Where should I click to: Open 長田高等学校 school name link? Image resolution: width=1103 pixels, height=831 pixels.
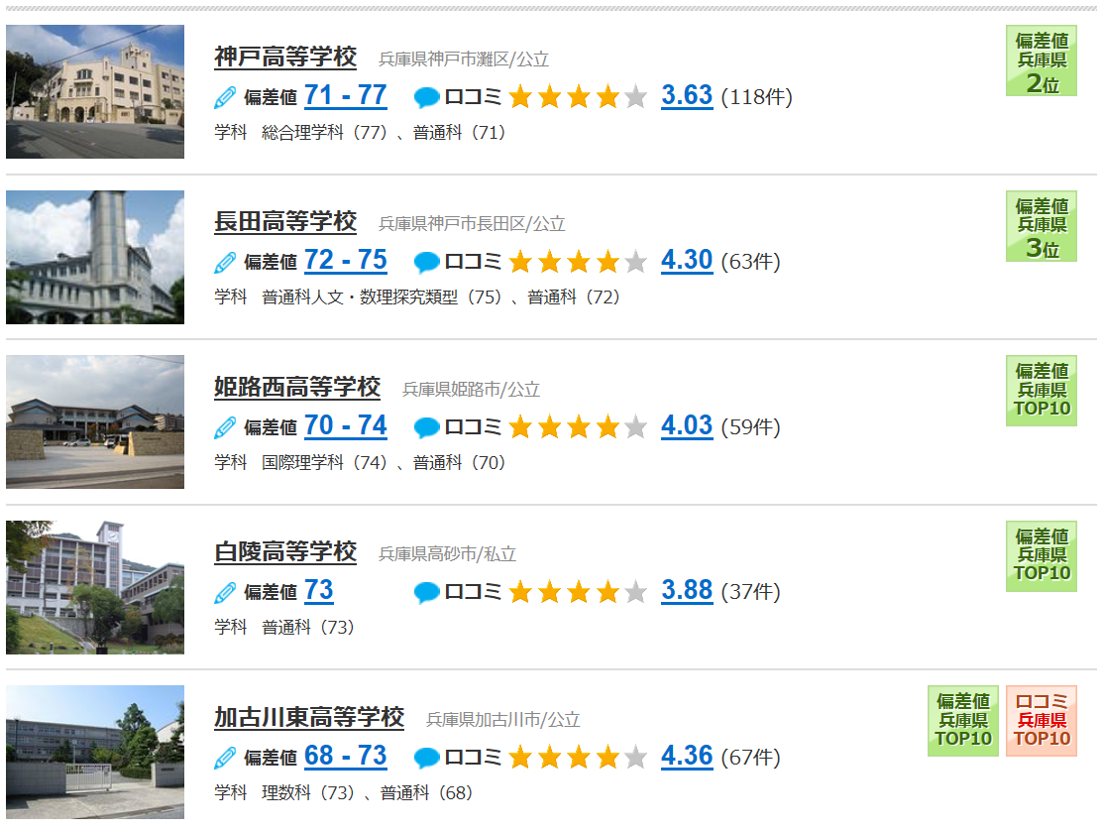click(285, 222)
